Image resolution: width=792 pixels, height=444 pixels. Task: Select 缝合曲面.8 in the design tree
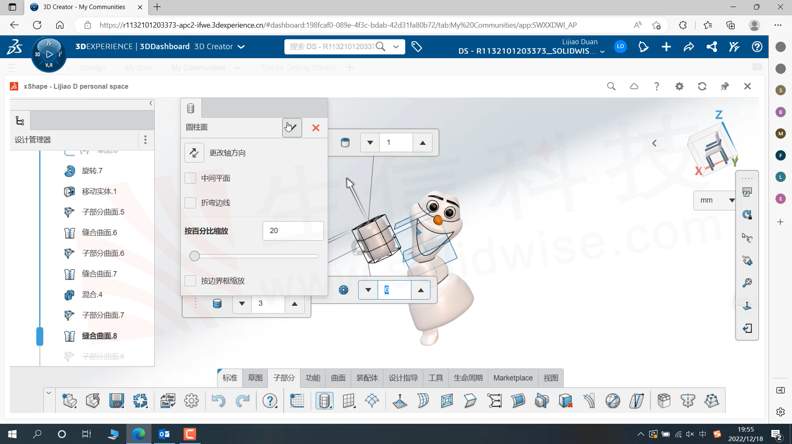pyautogui.click(x=99, y=336)
